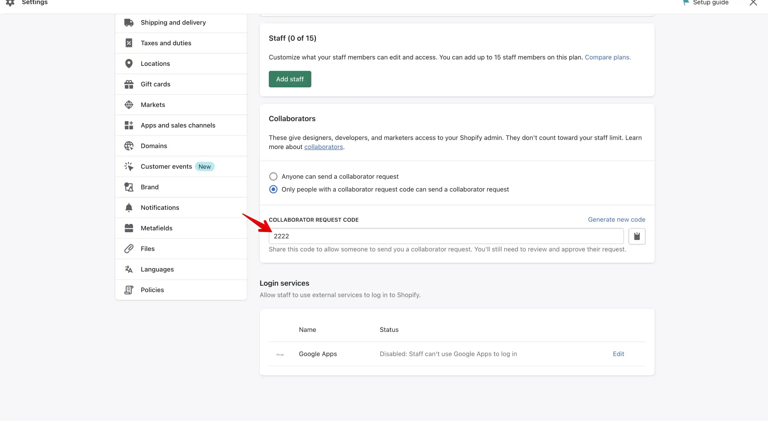This screenshot has height=421, width=768.
Task: Click the Collaborators heading
Action: (292, 119)
